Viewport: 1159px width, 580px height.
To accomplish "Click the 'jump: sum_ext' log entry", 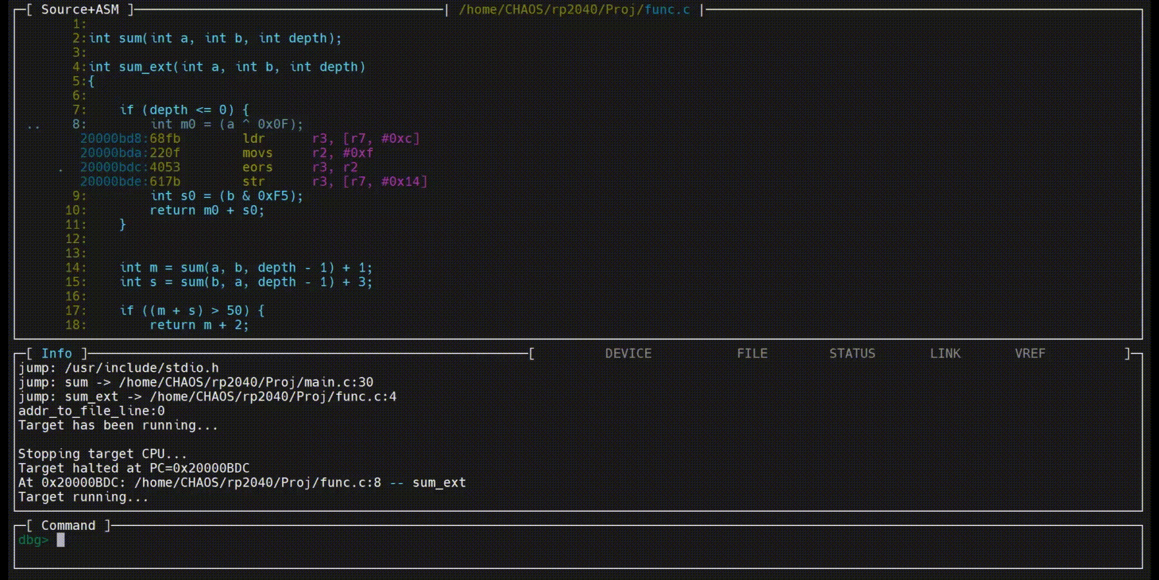I will coord(207,397).
